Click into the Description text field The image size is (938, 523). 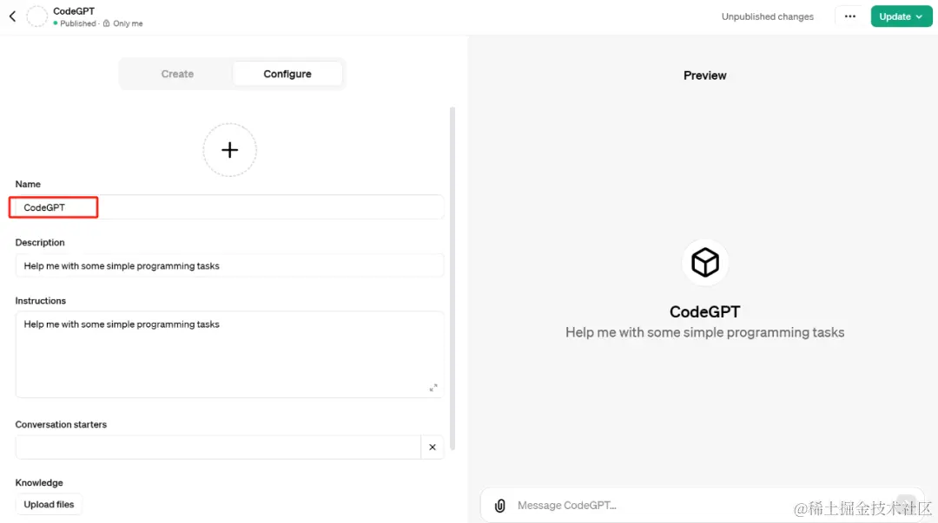pyautogui.click(x=229, y=266)
